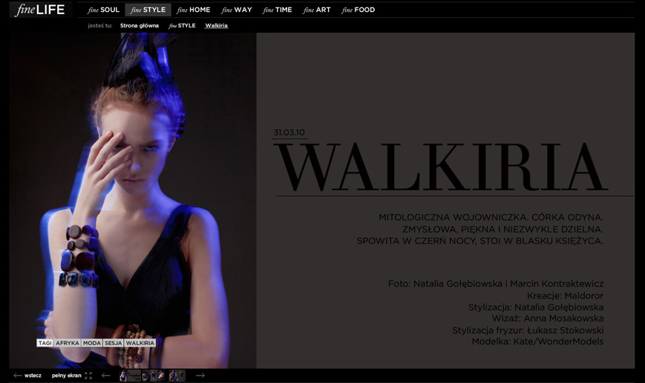The image size is (645, 383).
Task: Click the fine LIFE logo
Action: point(40,10)
